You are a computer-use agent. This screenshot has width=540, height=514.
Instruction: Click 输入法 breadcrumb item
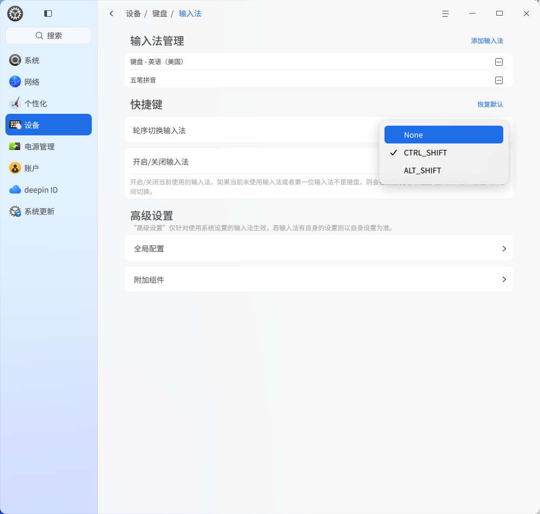coord(190,13)
